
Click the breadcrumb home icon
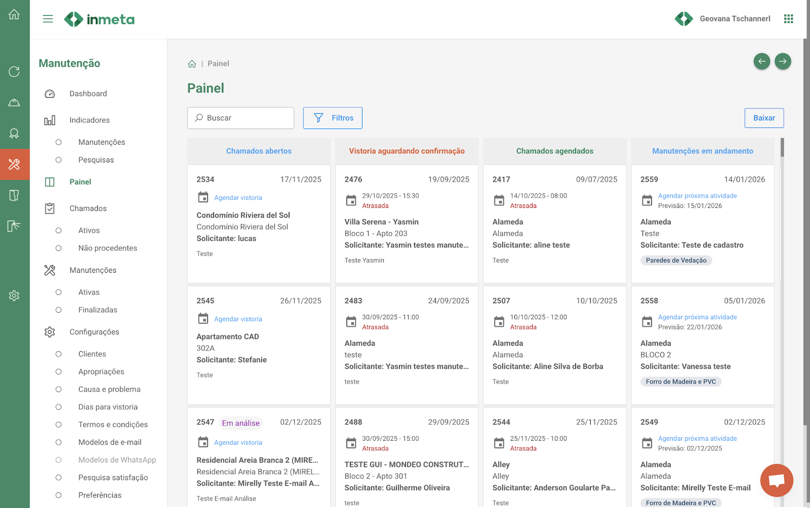(192, 64)
